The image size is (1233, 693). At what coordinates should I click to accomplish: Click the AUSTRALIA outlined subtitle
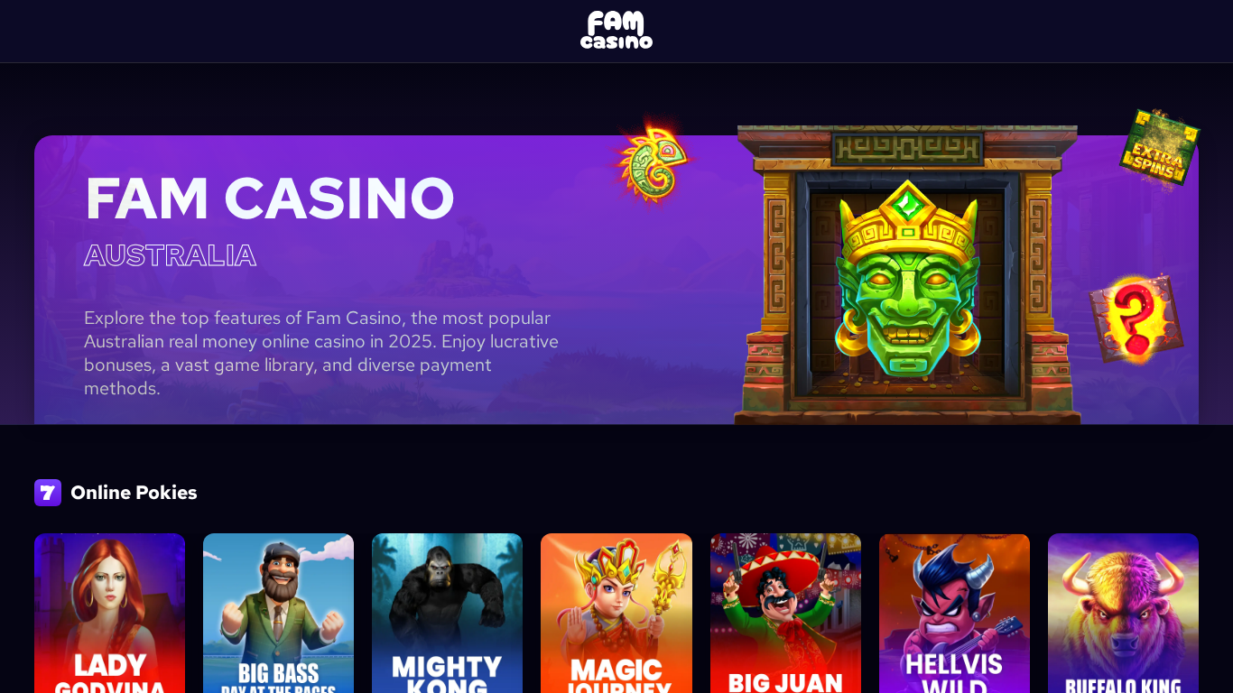pos(171,255)
